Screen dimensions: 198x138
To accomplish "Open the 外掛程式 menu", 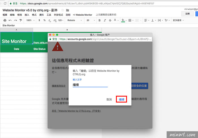I will coord(59,15).
